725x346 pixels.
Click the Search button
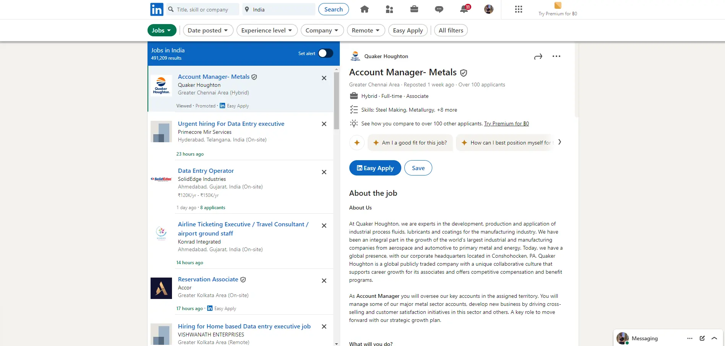pyautogui.click(x=334, y=9)
